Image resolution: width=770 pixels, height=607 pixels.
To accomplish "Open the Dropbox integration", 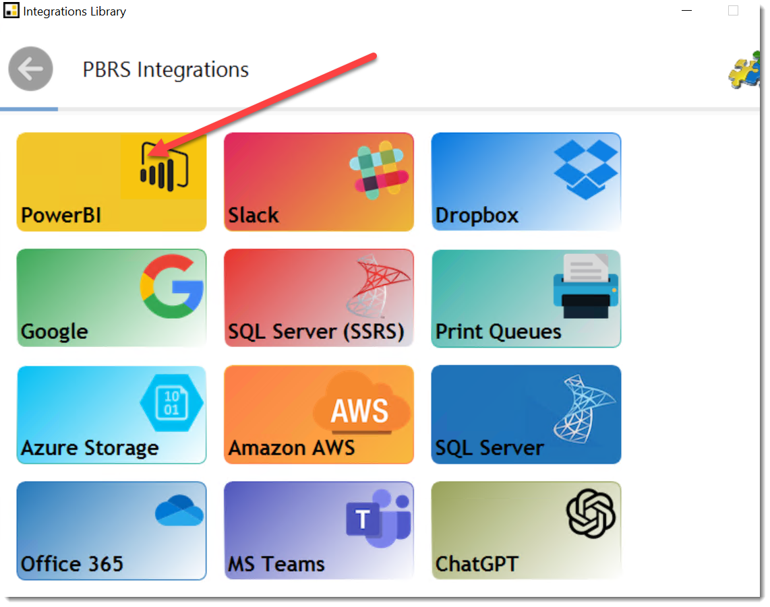I will tap(526, 182).
